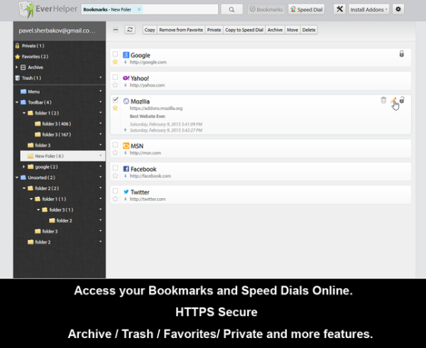Open the Trash row dropdown arrow
Image resolution: width=426 pixels, height=348 pixels.
click(101, 77)
